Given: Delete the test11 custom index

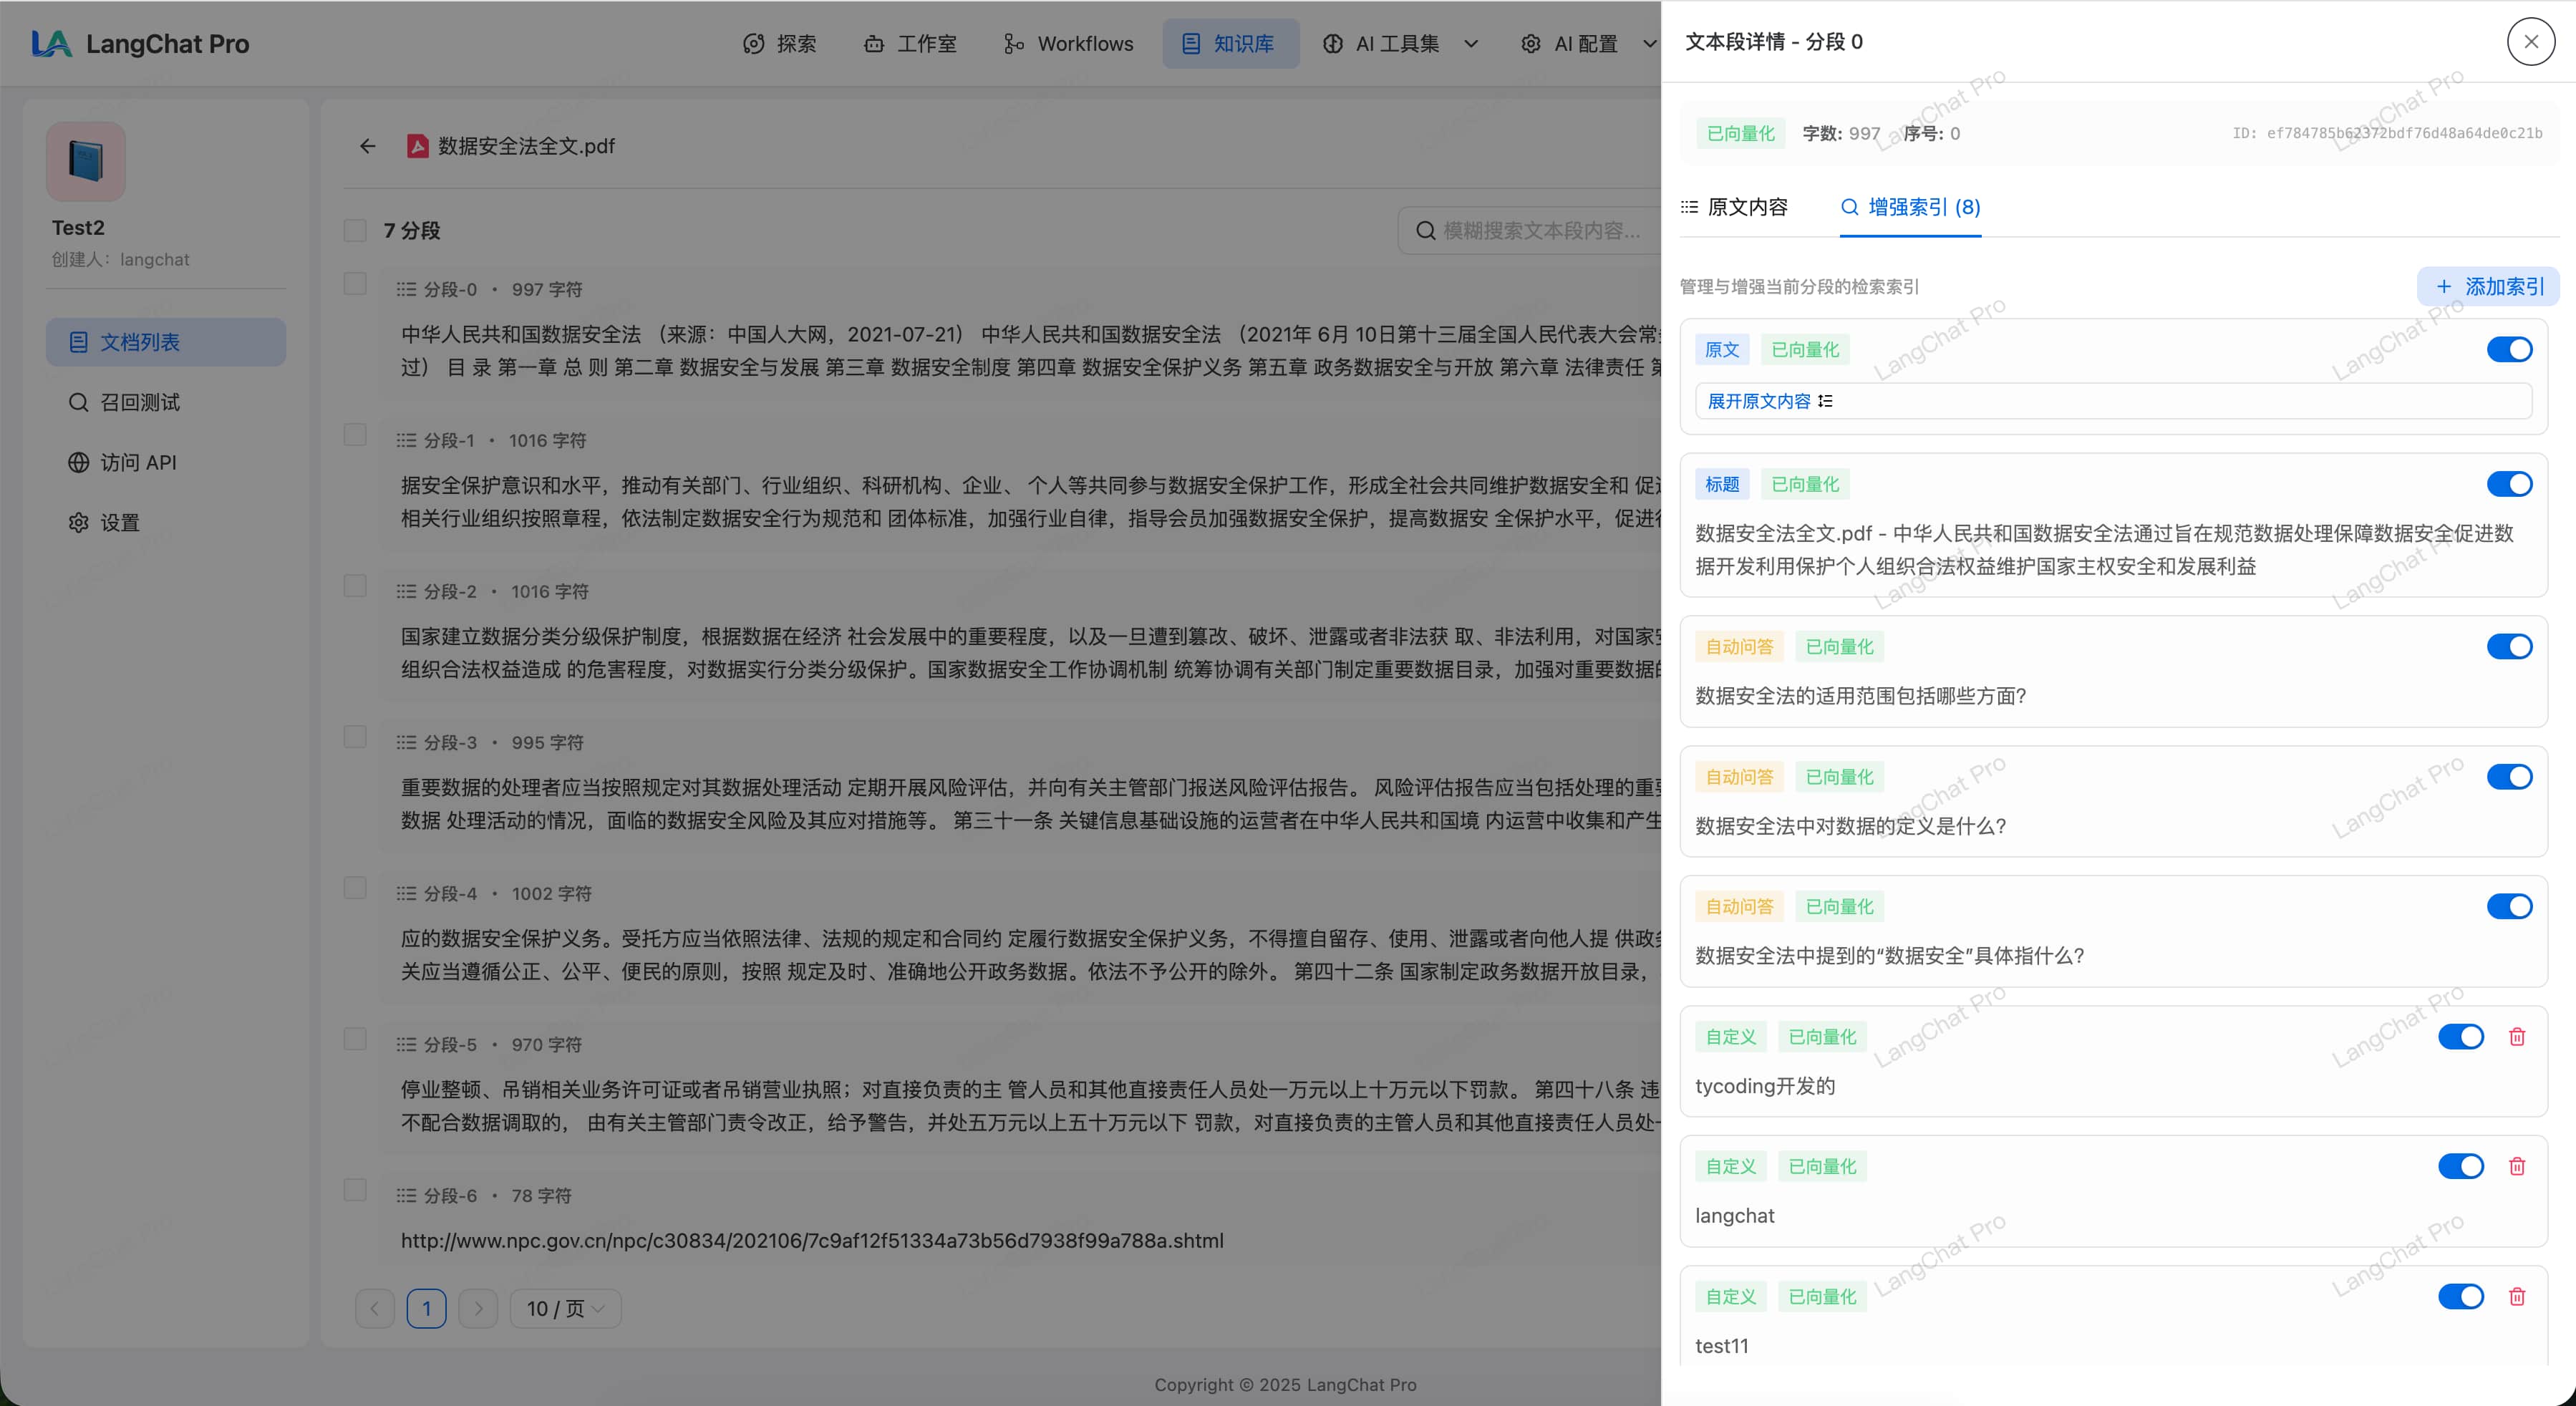Looking at the screenshot, I should point(2517,1296).
